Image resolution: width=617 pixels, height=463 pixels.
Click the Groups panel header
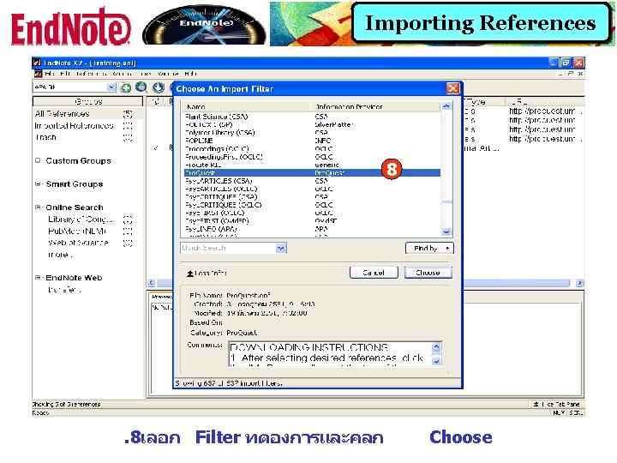[87, 101]
